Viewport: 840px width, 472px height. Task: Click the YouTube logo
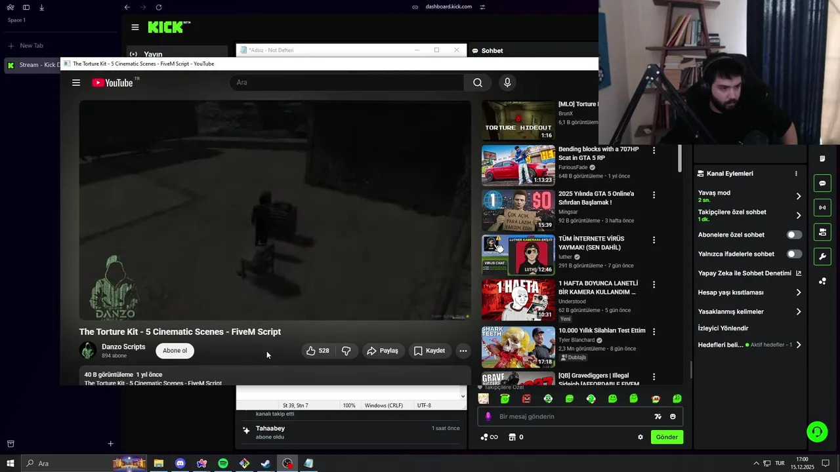tap(112, 83)
